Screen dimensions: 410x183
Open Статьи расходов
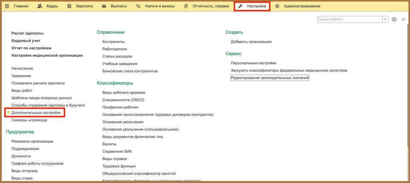tap(117, 56)
